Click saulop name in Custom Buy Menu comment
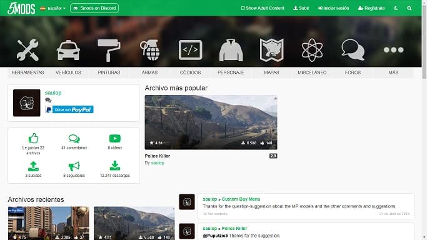This screenshot has height=240, width=427. point(209,199)
